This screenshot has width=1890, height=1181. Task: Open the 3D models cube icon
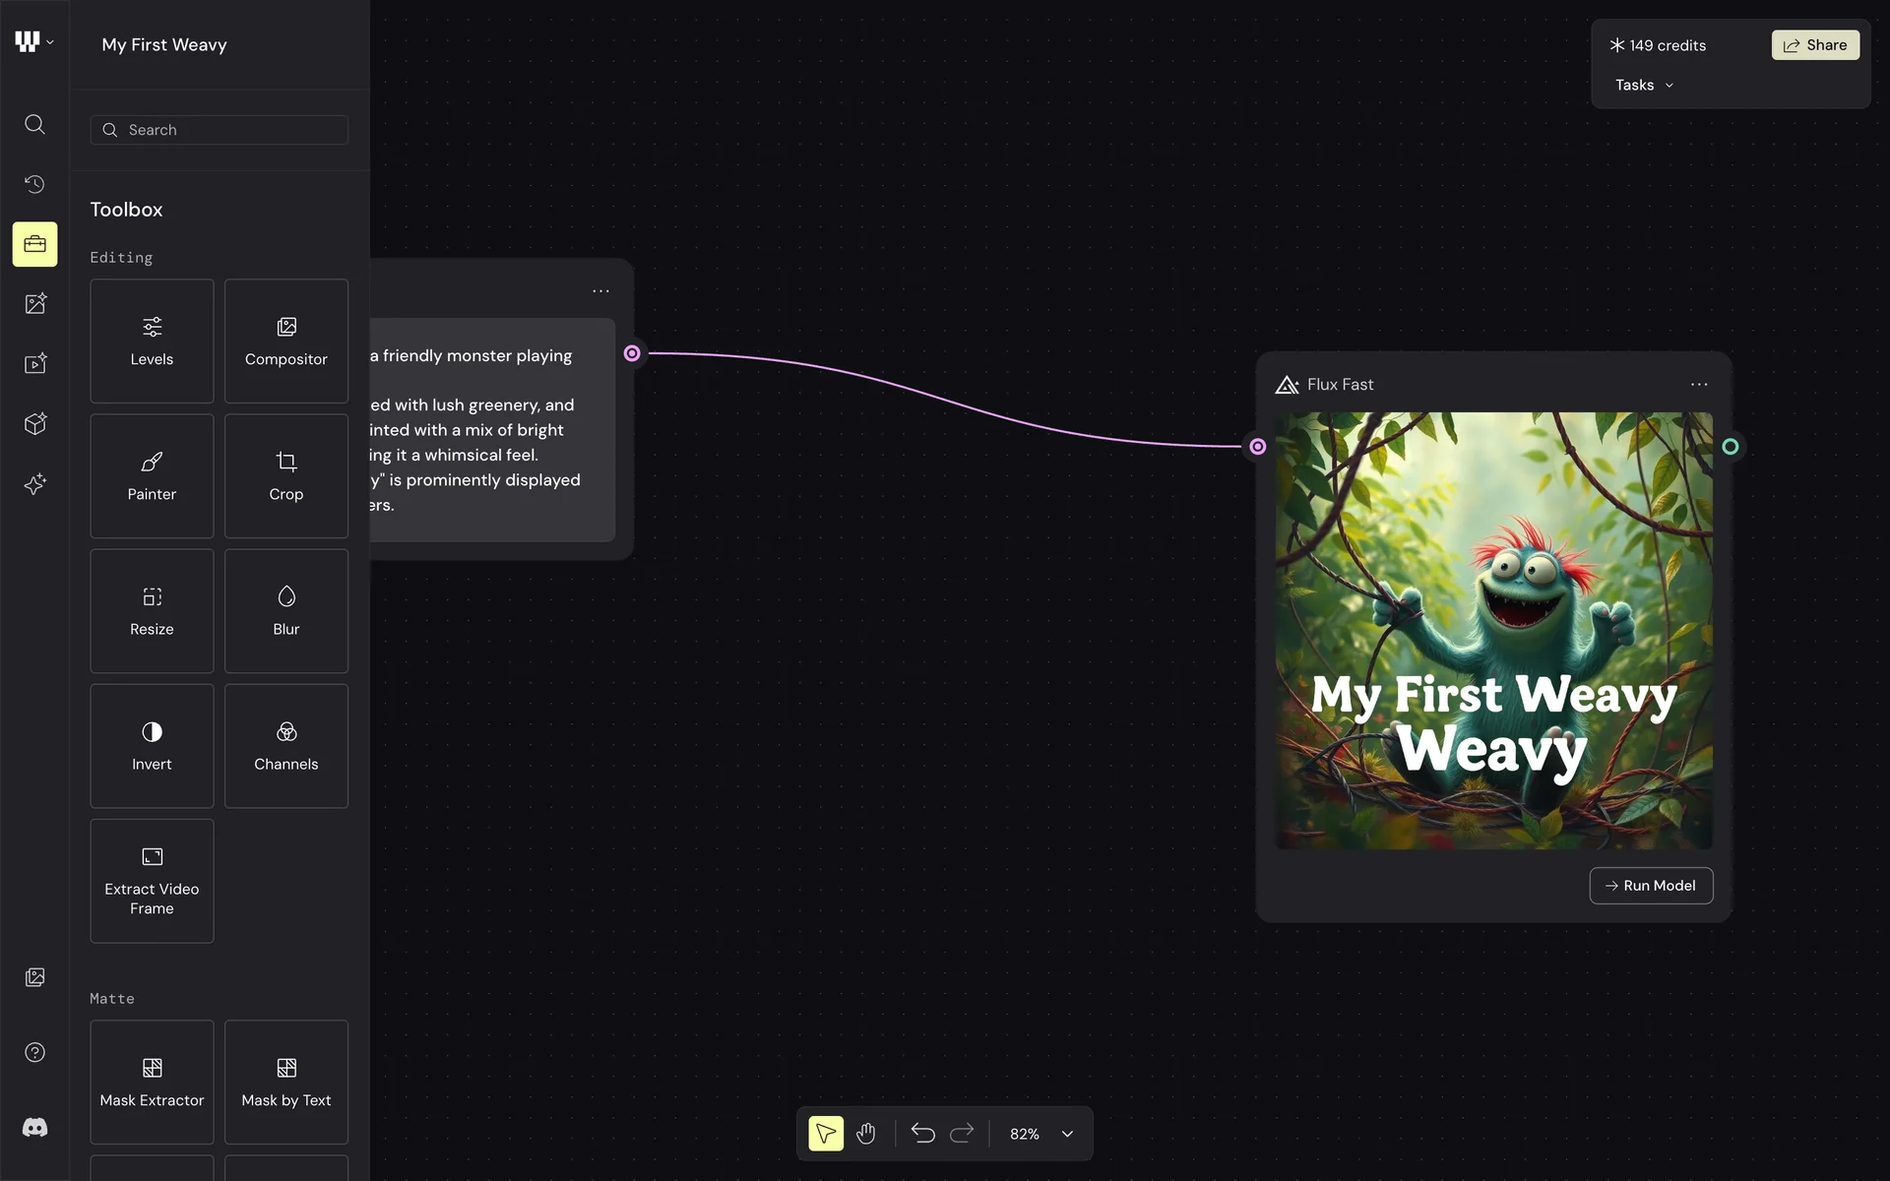(34, 424)
